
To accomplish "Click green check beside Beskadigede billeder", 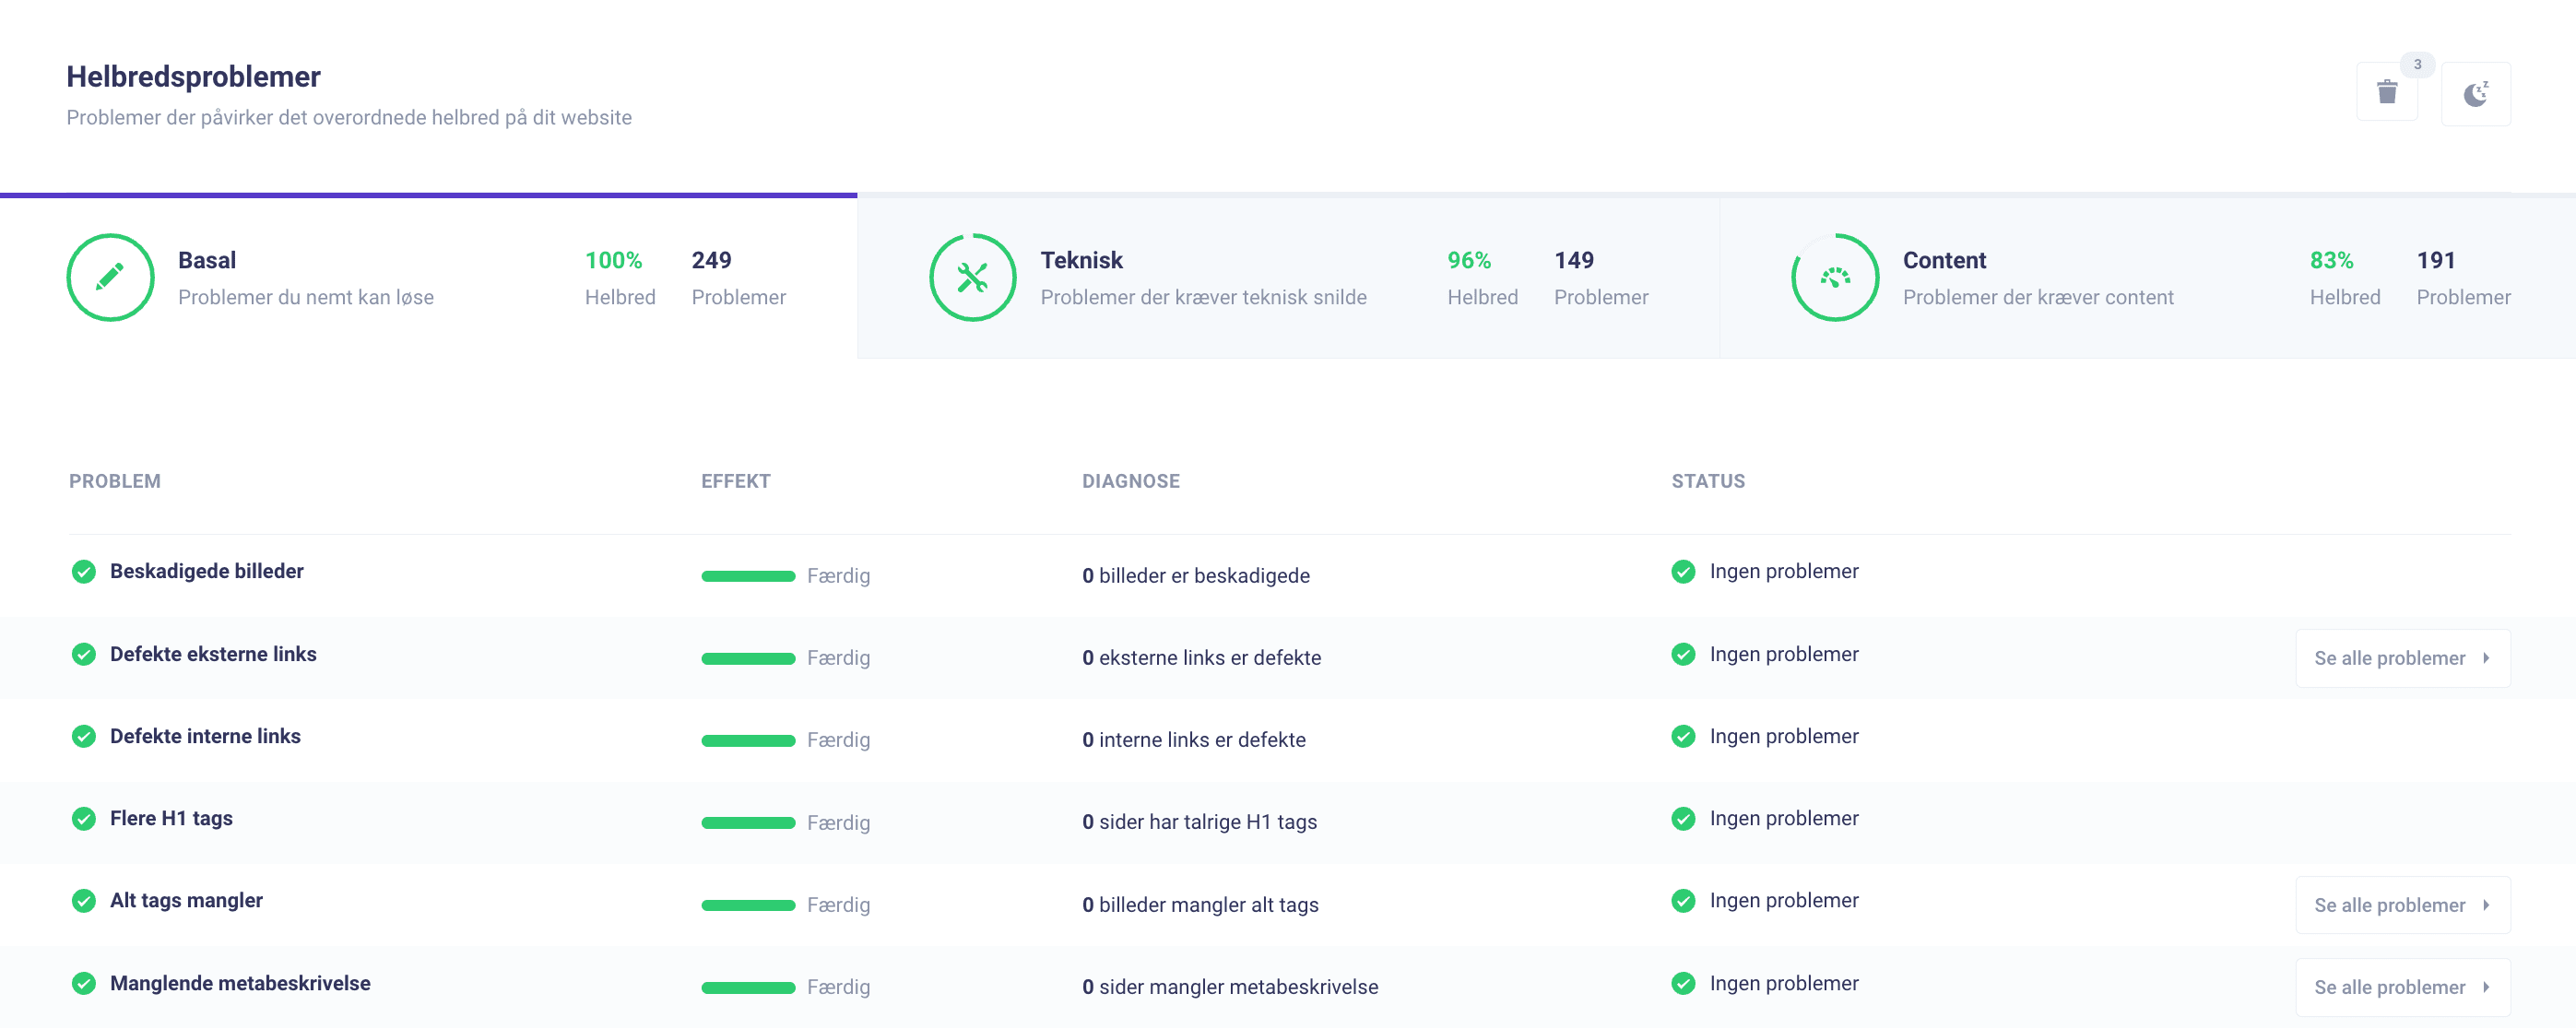I will point(84,571).
